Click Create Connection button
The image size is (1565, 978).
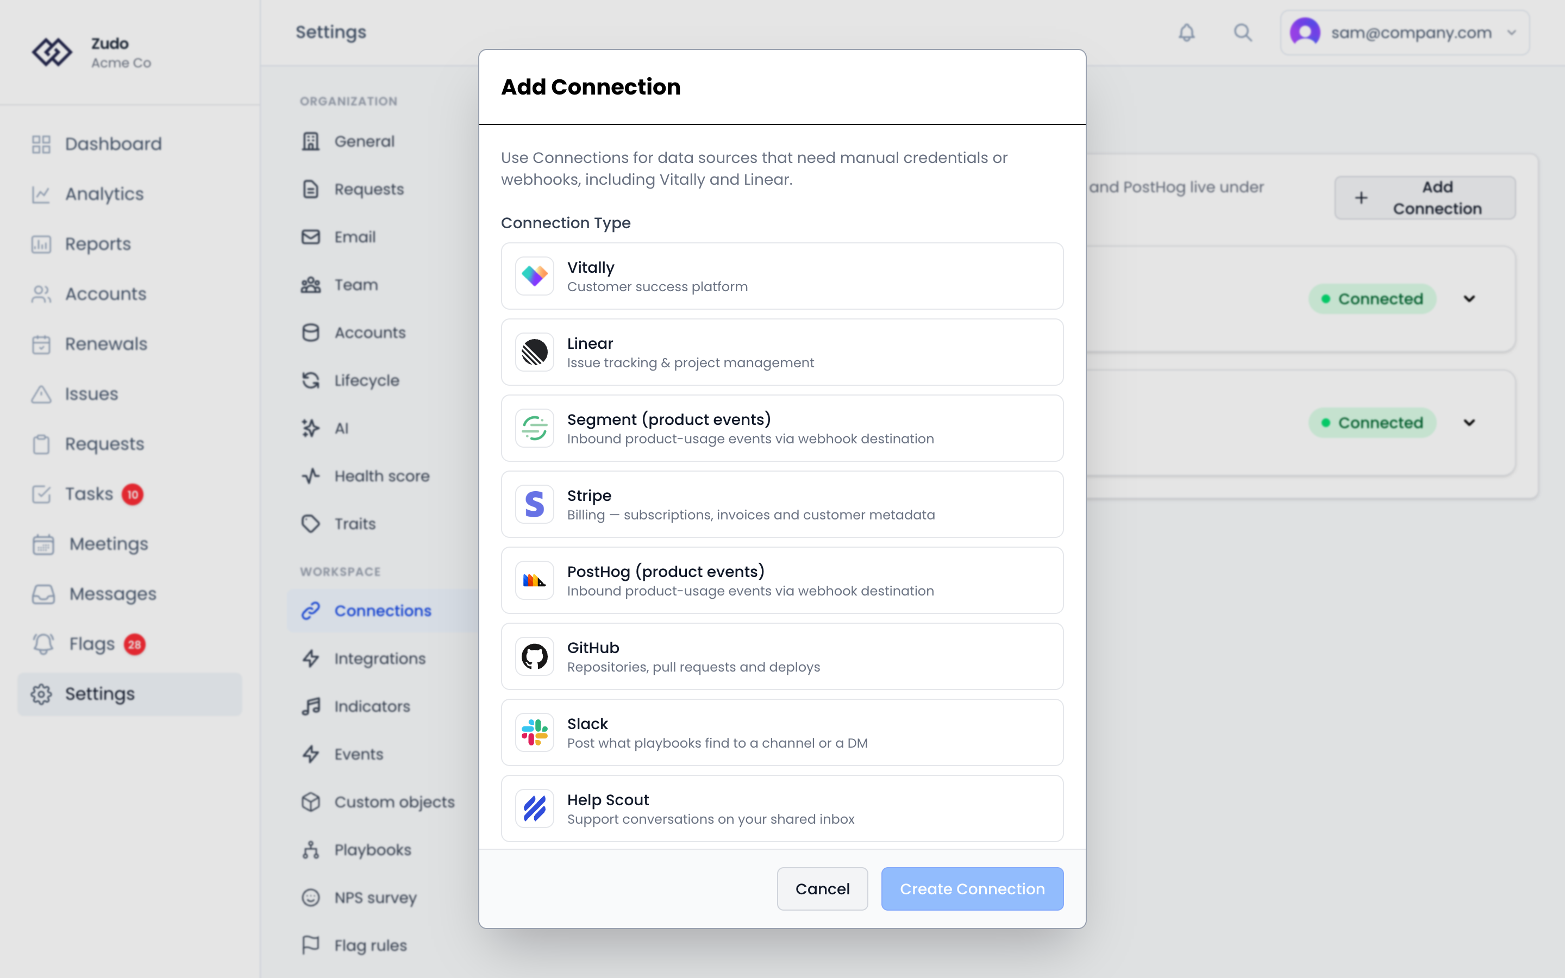[x=972, y=889]
